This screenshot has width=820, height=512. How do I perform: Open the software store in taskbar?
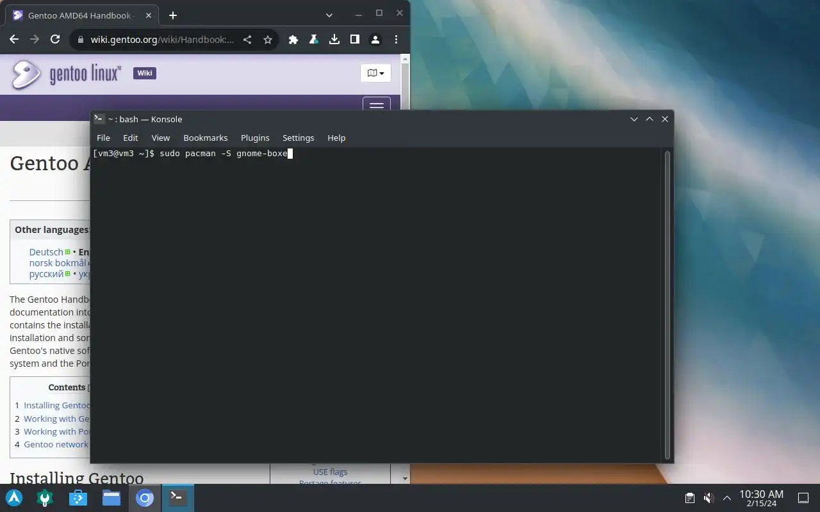coord(78,498)
